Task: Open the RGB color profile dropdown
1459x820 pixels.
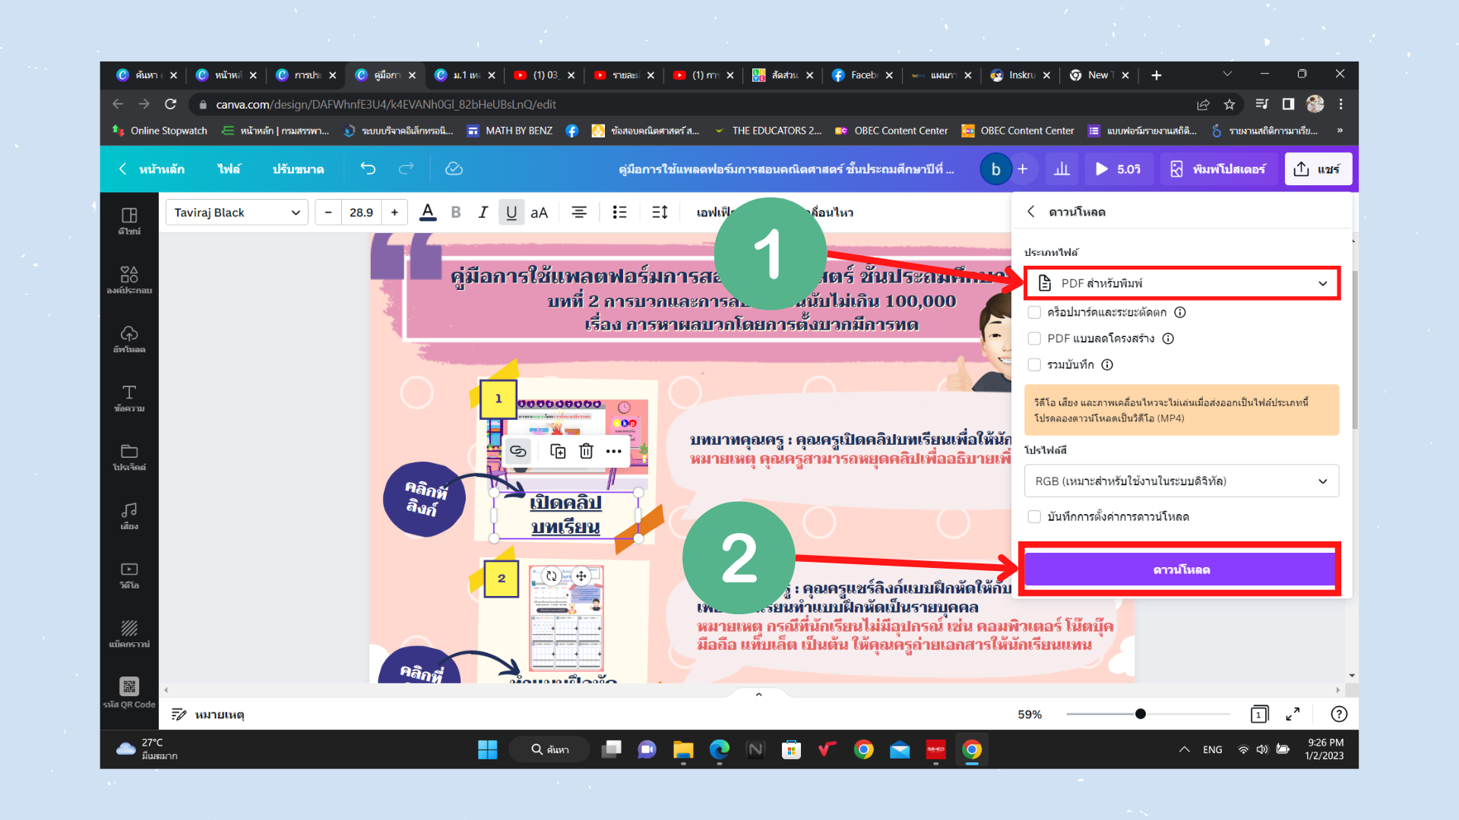Action: [1180, 481]
